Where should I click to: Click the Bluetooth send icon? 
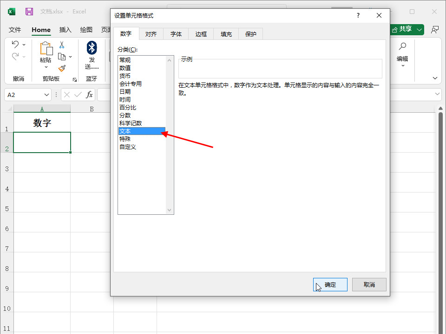point(92,48)
